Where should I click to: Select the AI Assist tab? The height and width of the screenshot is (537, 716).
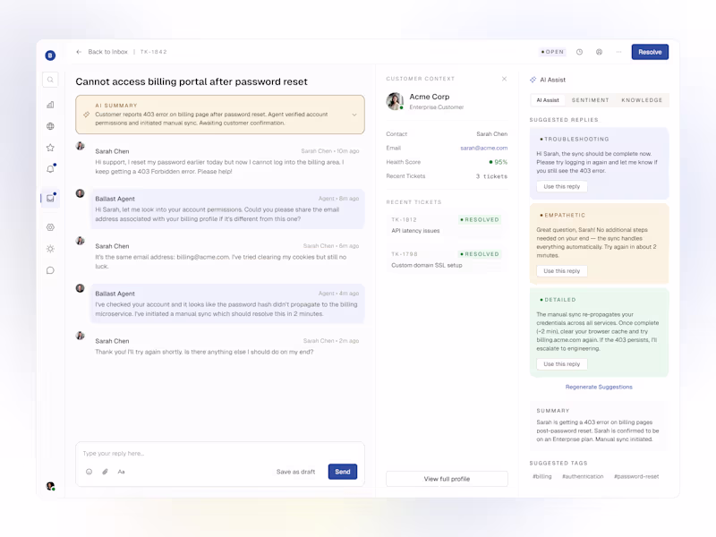pyautogui.click(x=548, y=100)
